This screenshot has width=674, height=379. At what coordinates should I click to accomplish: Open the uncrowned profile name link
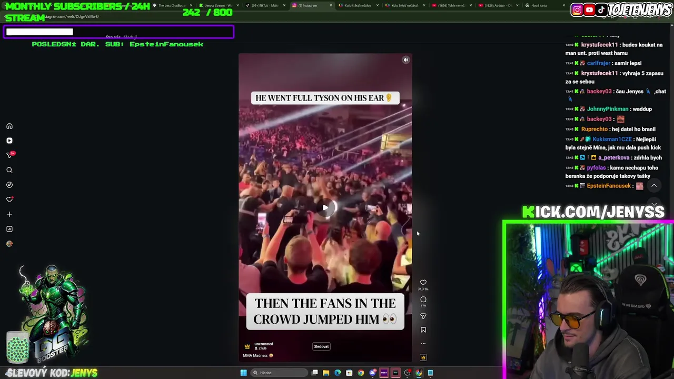coord(264,344)
